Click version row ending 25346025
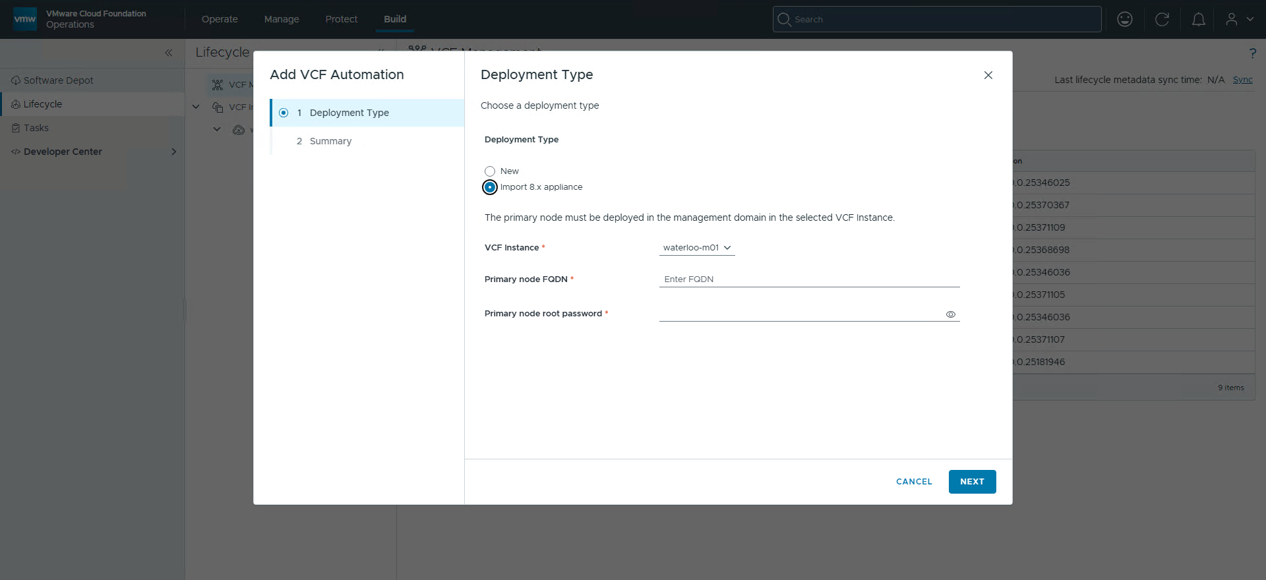This screenshot has height=580, width=1266. tap(1133, 183)
